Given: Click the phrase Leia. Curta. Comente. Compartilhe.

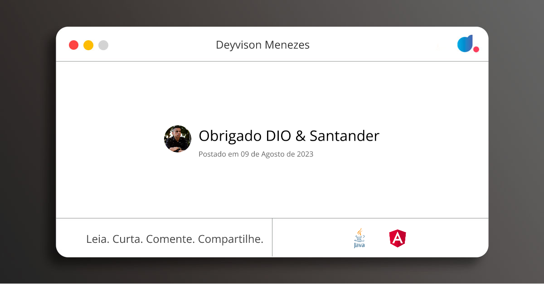Looking at the screenshot, I should point(175,239).
